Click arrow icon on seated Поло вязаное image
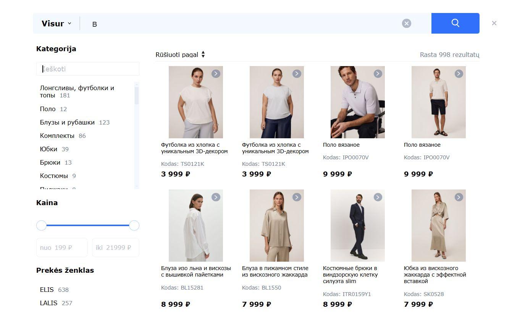The height and width of the screenshot is (314, 512). click(x=378, y=74)
